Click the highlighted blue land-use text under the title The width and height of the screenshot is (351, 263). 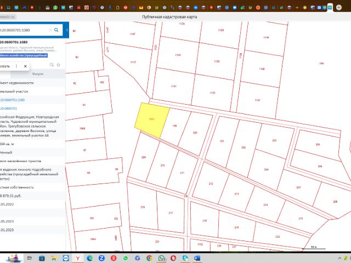[x=24, y=55]
